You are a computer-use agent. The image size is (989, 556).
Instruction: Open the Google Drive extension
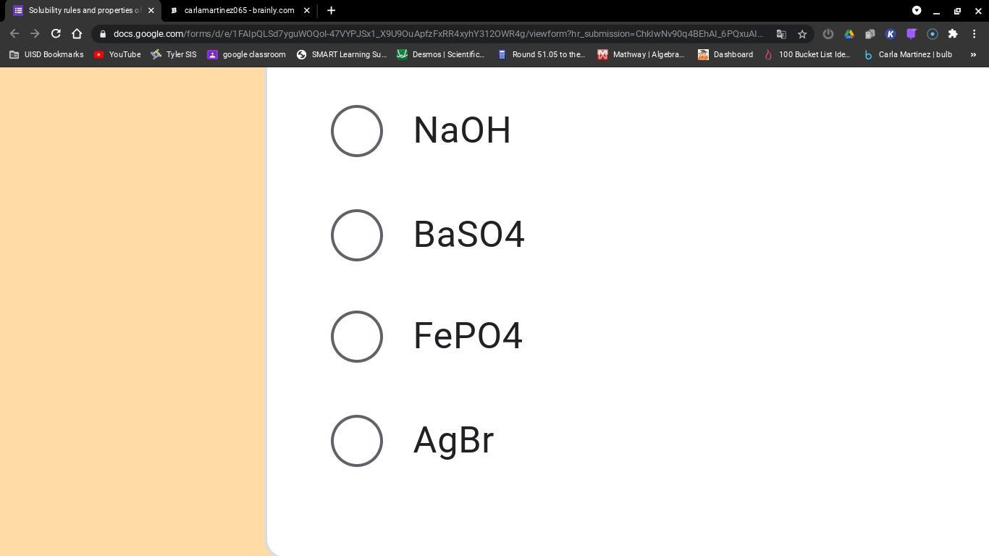(x=849, y=34)
